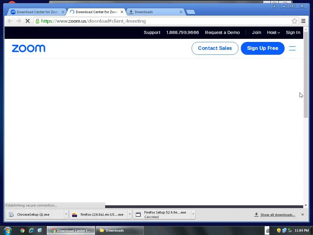Click the Join link
Screen dimensions: 313x235
256,32
